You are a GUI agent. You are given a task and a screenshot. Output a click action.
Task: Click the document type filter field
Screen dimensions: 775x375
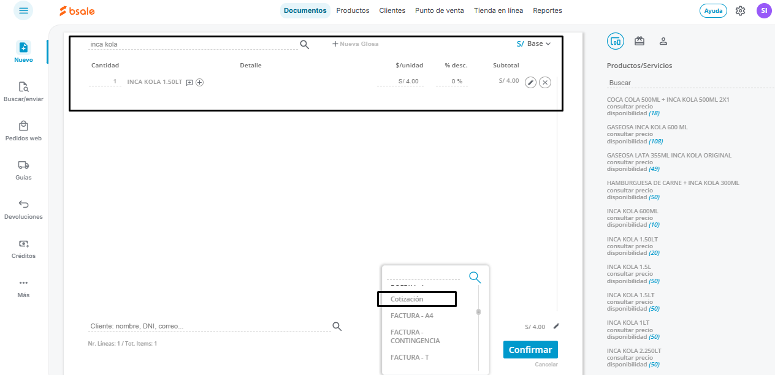coord(424,275)
